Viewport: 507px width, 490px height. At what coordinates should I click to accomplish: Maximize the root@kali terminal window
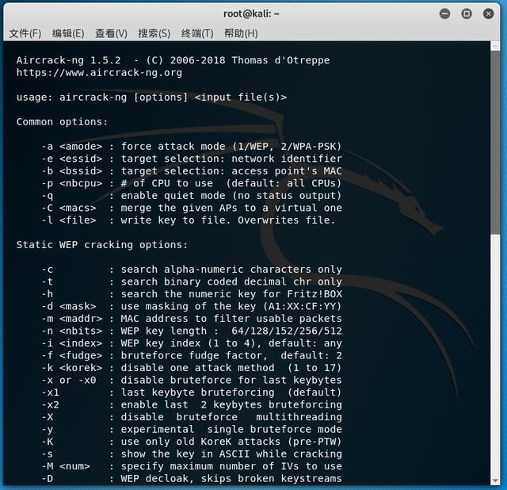click(x=467, y=13)
